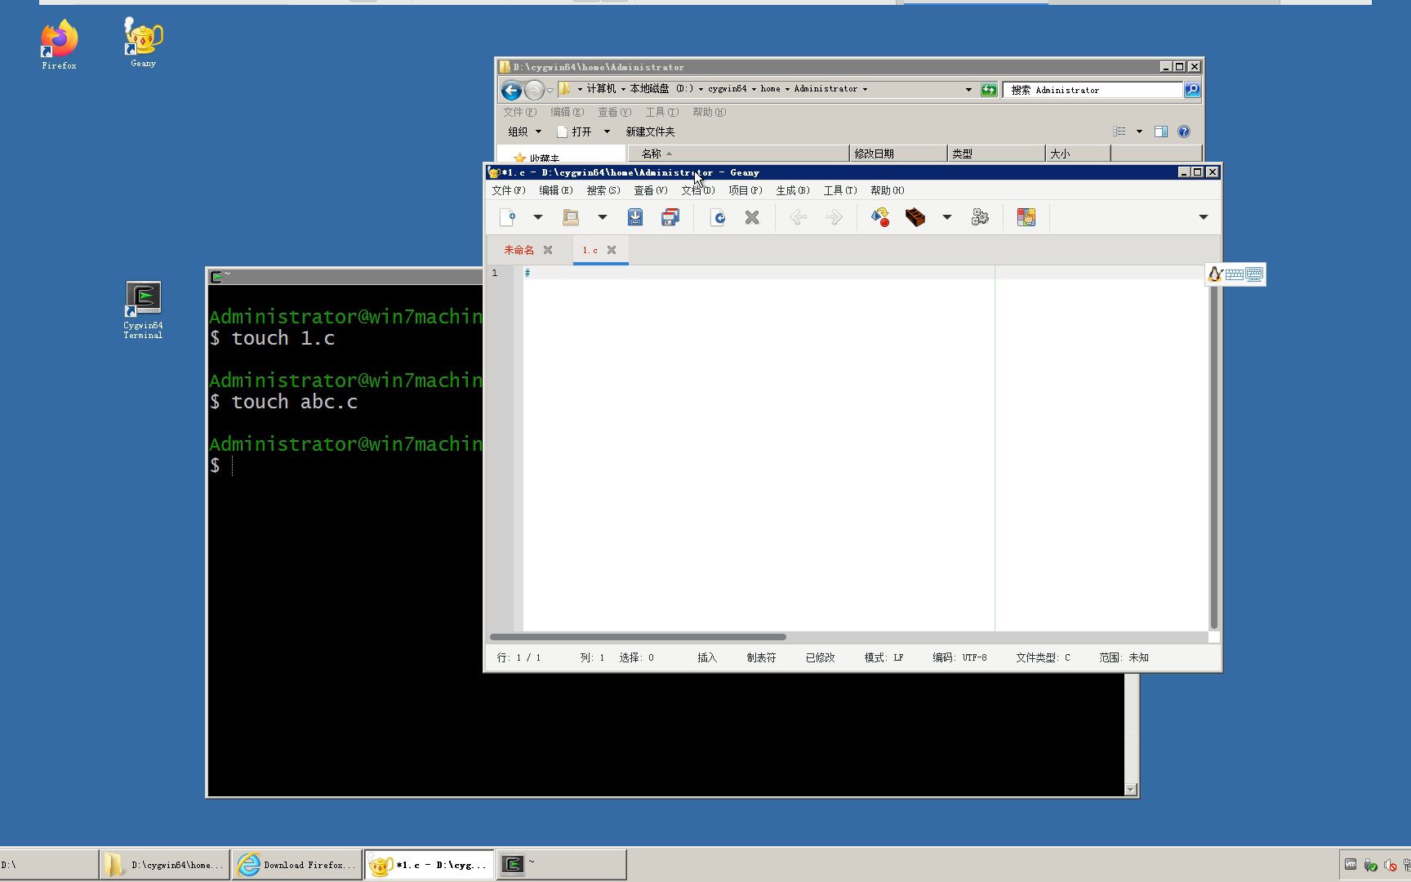This screenshot has width=1411, height=882.
Task: Click 打开 button in Explorer toolbar
Action: tap(574, 131)
